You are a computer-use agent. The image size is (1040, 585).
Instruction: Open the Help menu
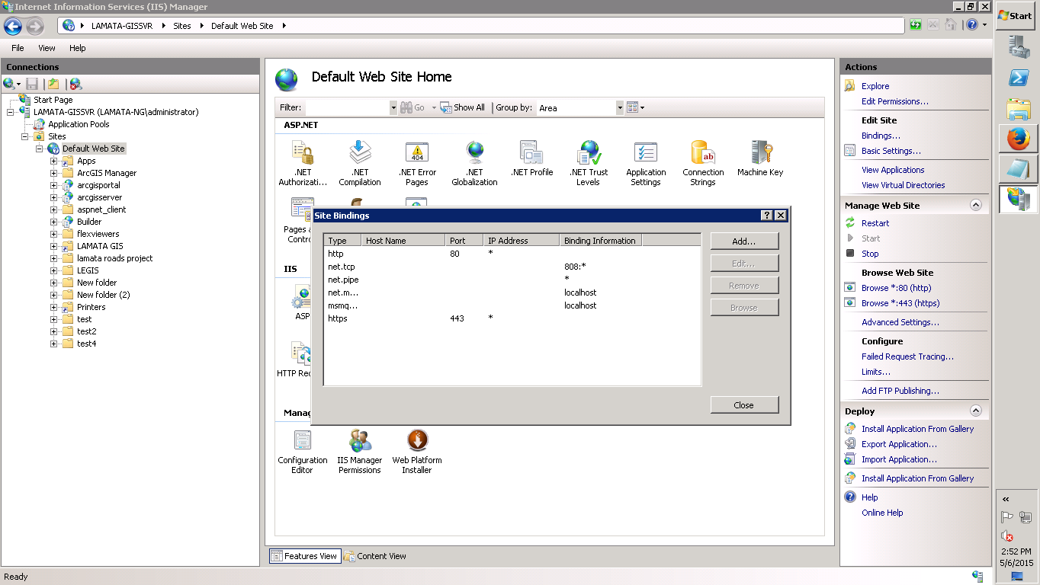pyautogui.click(x=77, y=48)
